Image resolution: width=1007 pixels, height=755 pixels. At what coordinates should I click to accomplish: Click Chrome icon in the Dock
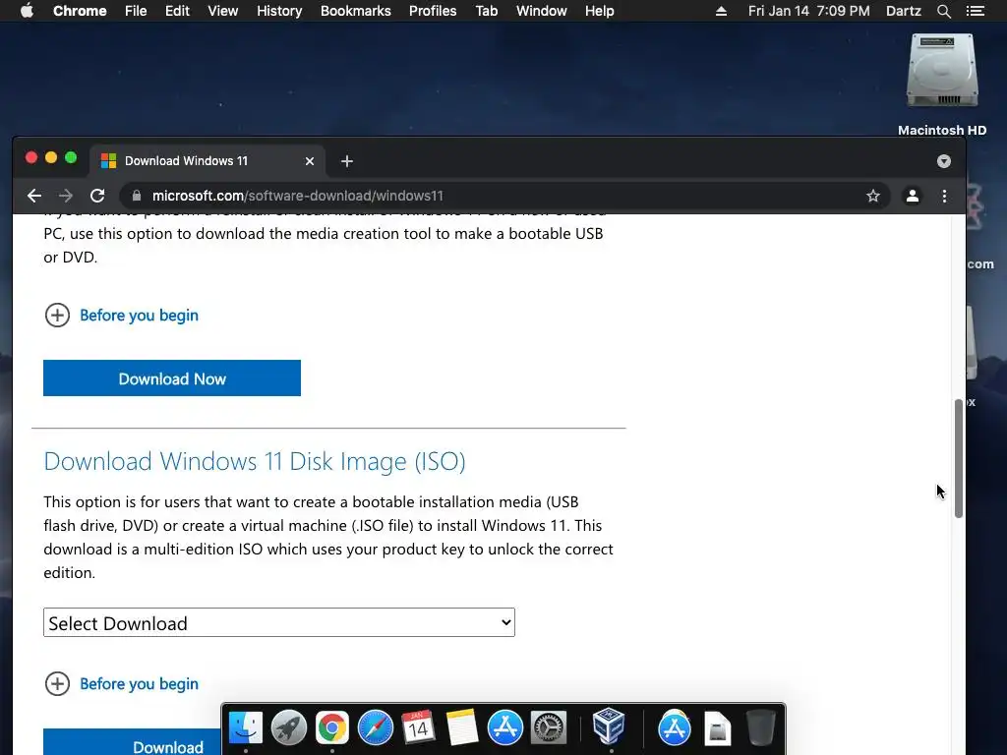click(332, 728)
